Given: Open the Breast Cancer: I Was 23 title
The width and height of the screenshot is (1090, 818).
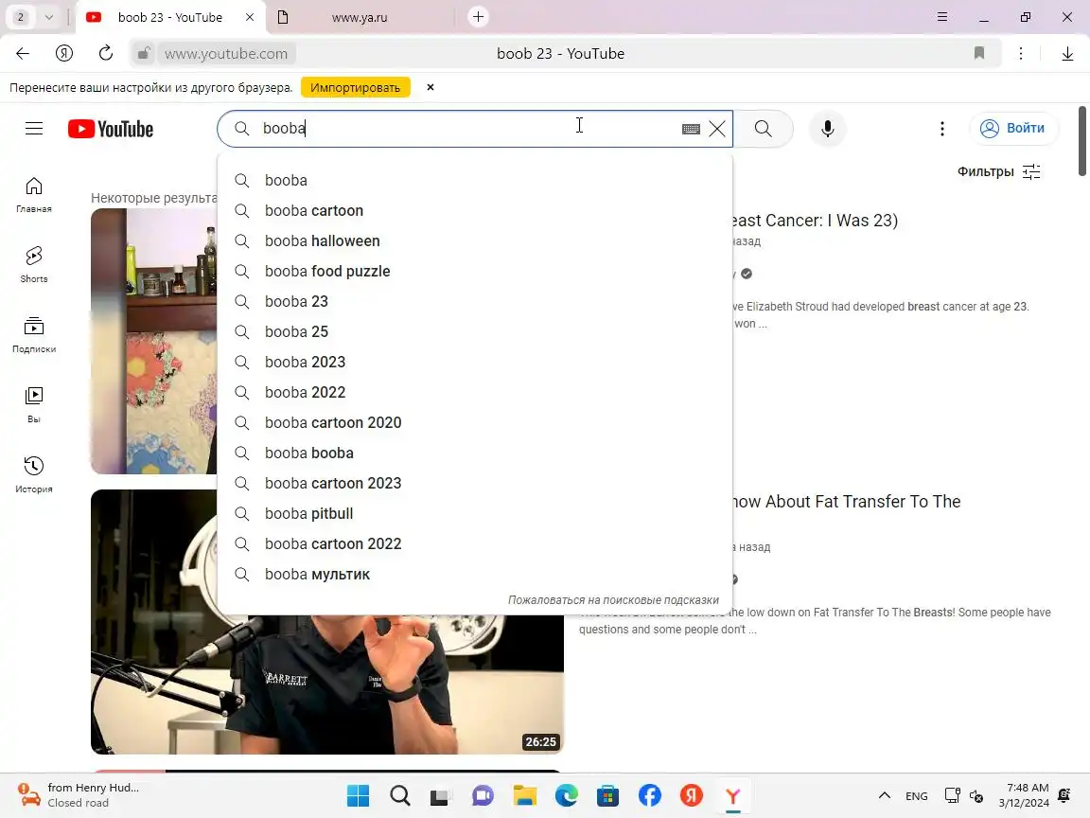Looking at the screenshot, I should click(x=815, y=221).
